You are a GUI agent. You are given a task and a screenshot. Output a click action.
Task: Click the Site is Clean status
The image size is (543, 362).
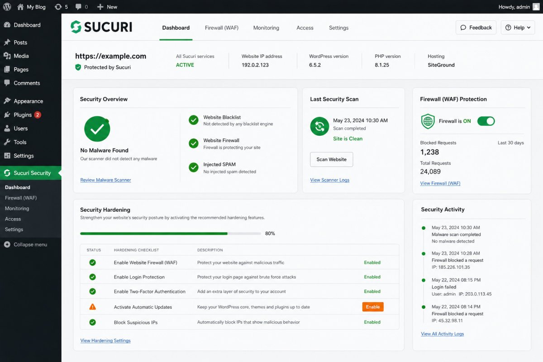[x=348, y=139]
